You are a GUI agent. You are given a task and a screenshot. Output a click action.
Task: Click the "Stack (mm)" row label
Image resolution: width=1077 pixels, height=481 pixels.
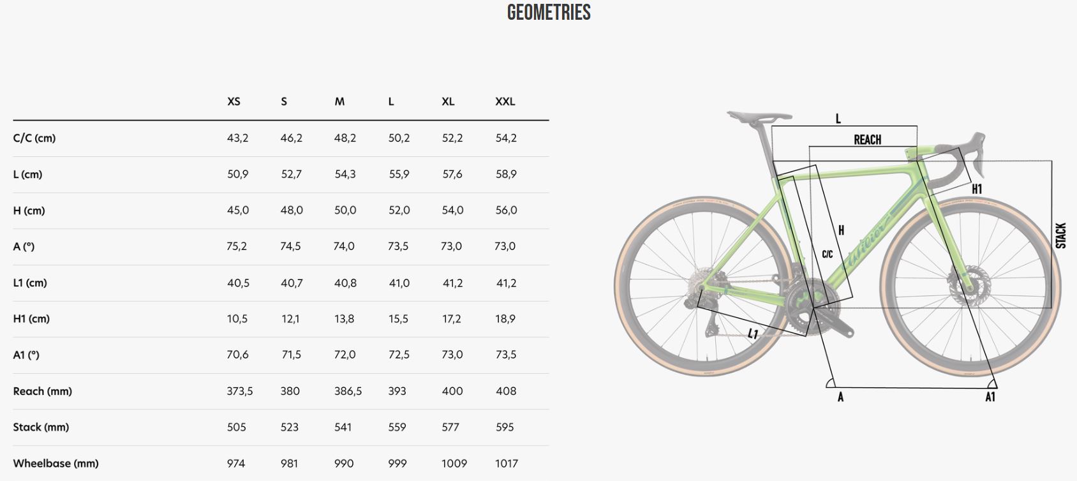click(x=41, y=427)
